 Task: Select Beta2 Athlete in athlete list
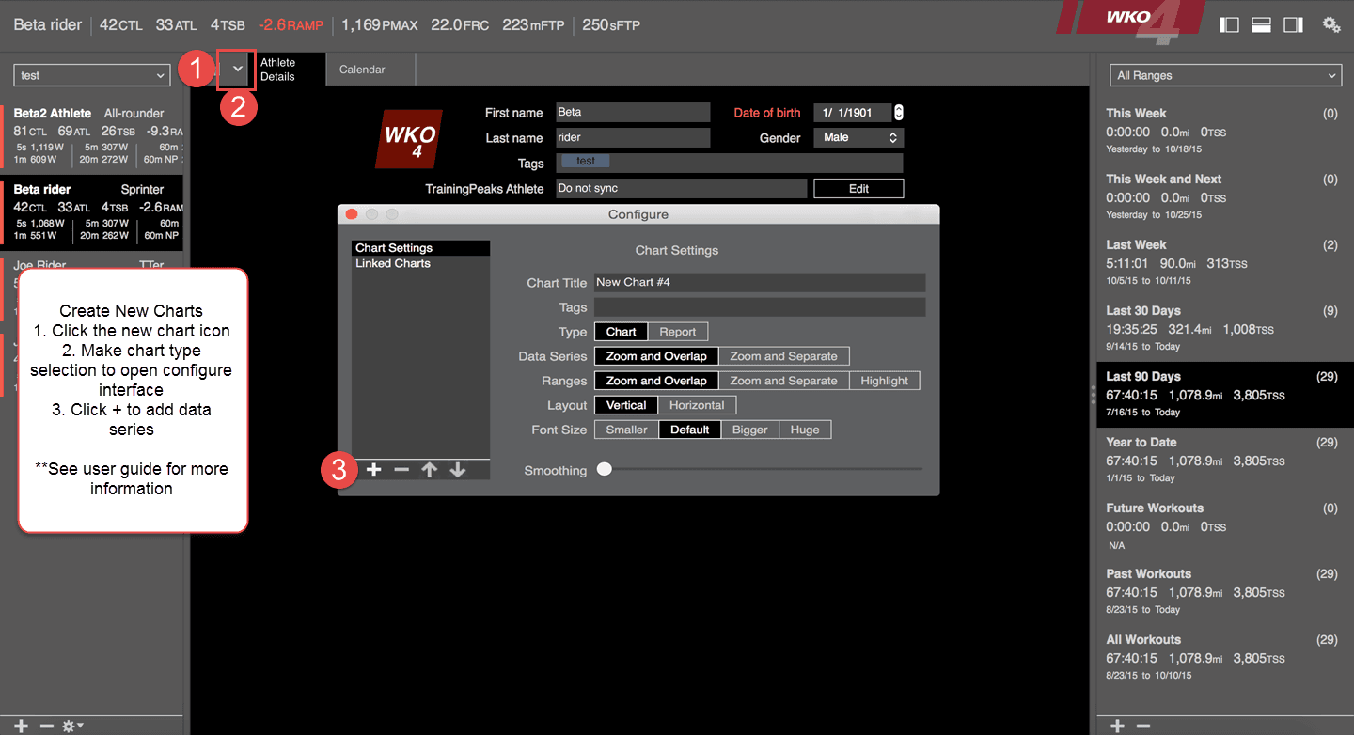coord(91,138)
